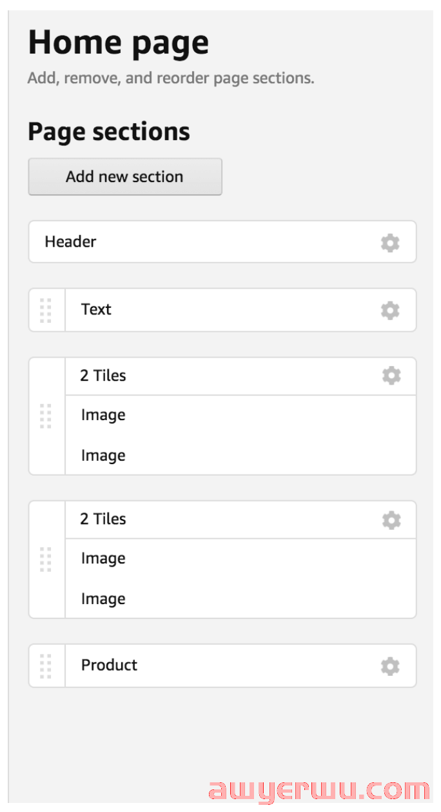
Task: Open settings gear for the Header section
Action: coord(390,243)
